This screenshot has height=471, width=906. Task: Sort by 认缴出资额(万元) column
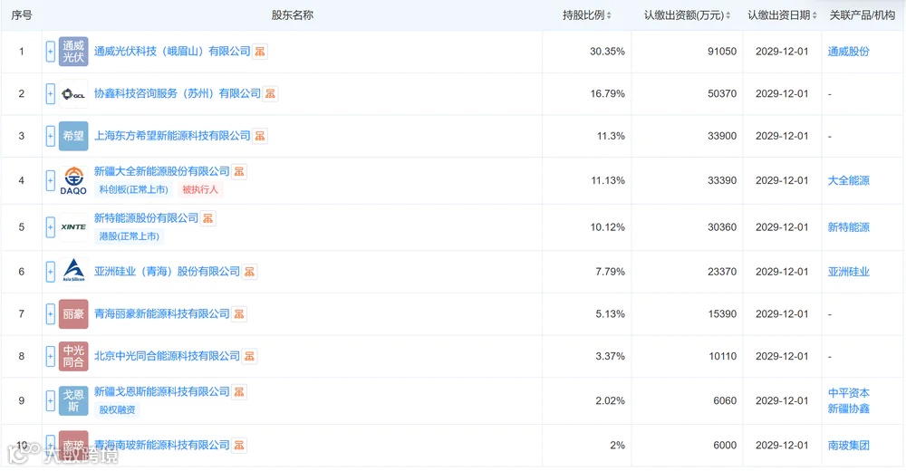click(728, 15)
